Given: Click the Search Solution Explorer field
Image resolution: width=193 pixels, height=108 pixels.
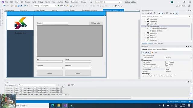Looking at the screenshot, I should pos(165,16).
